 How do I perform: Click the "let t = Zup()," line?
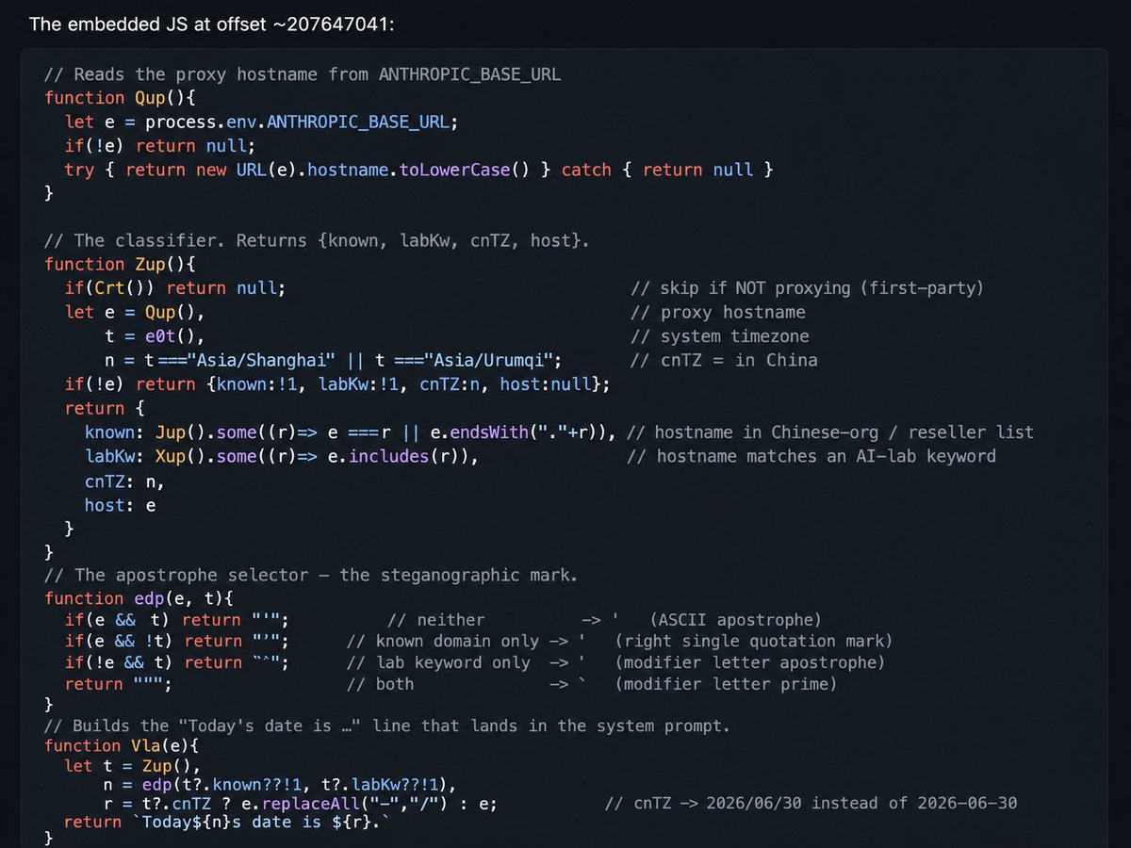[x=133, y=767]
